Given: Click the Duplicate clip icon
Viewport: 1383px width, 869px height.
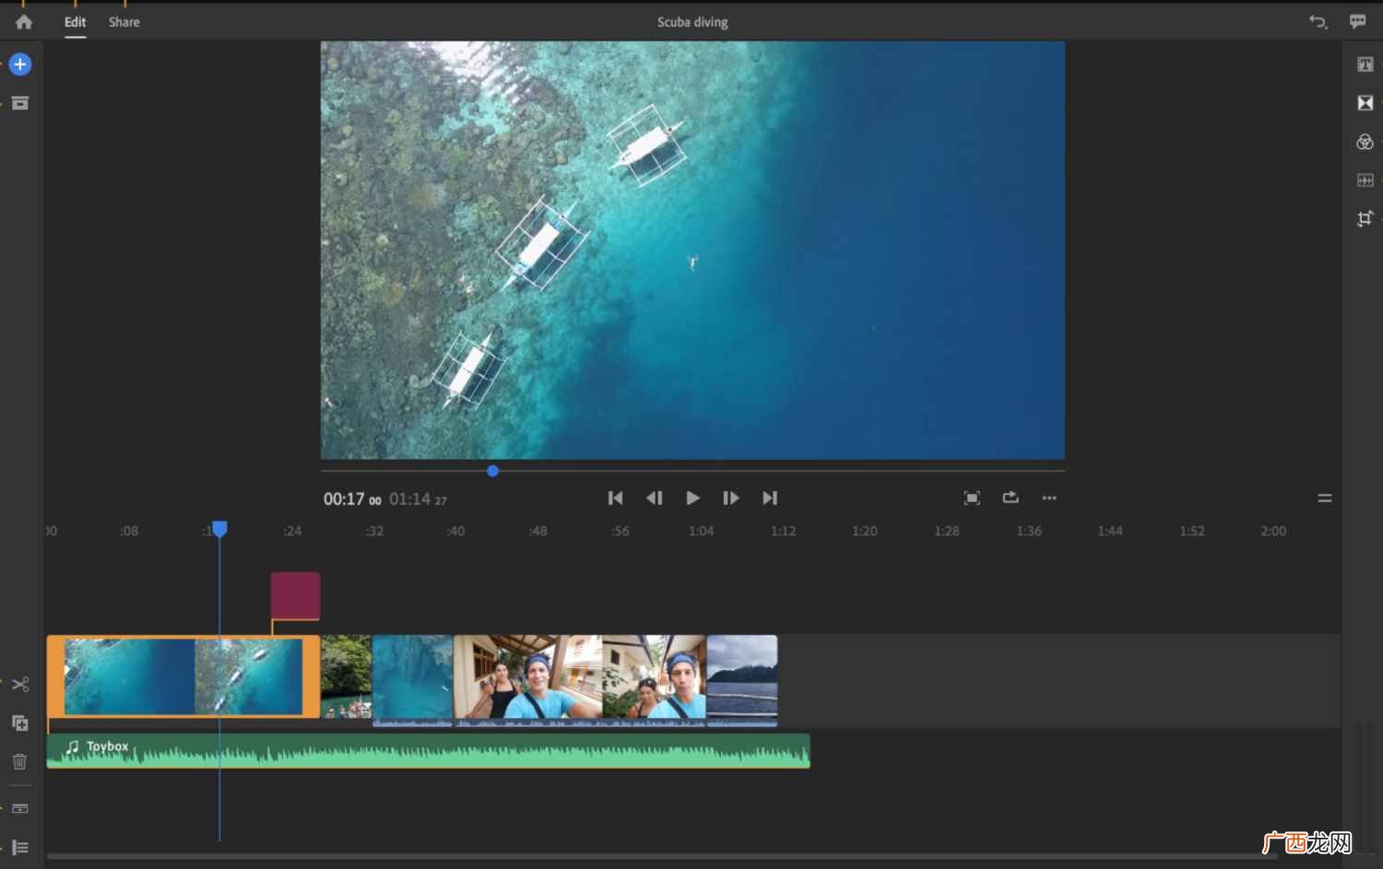Looking at the screenshot, I should pos(20,723).
